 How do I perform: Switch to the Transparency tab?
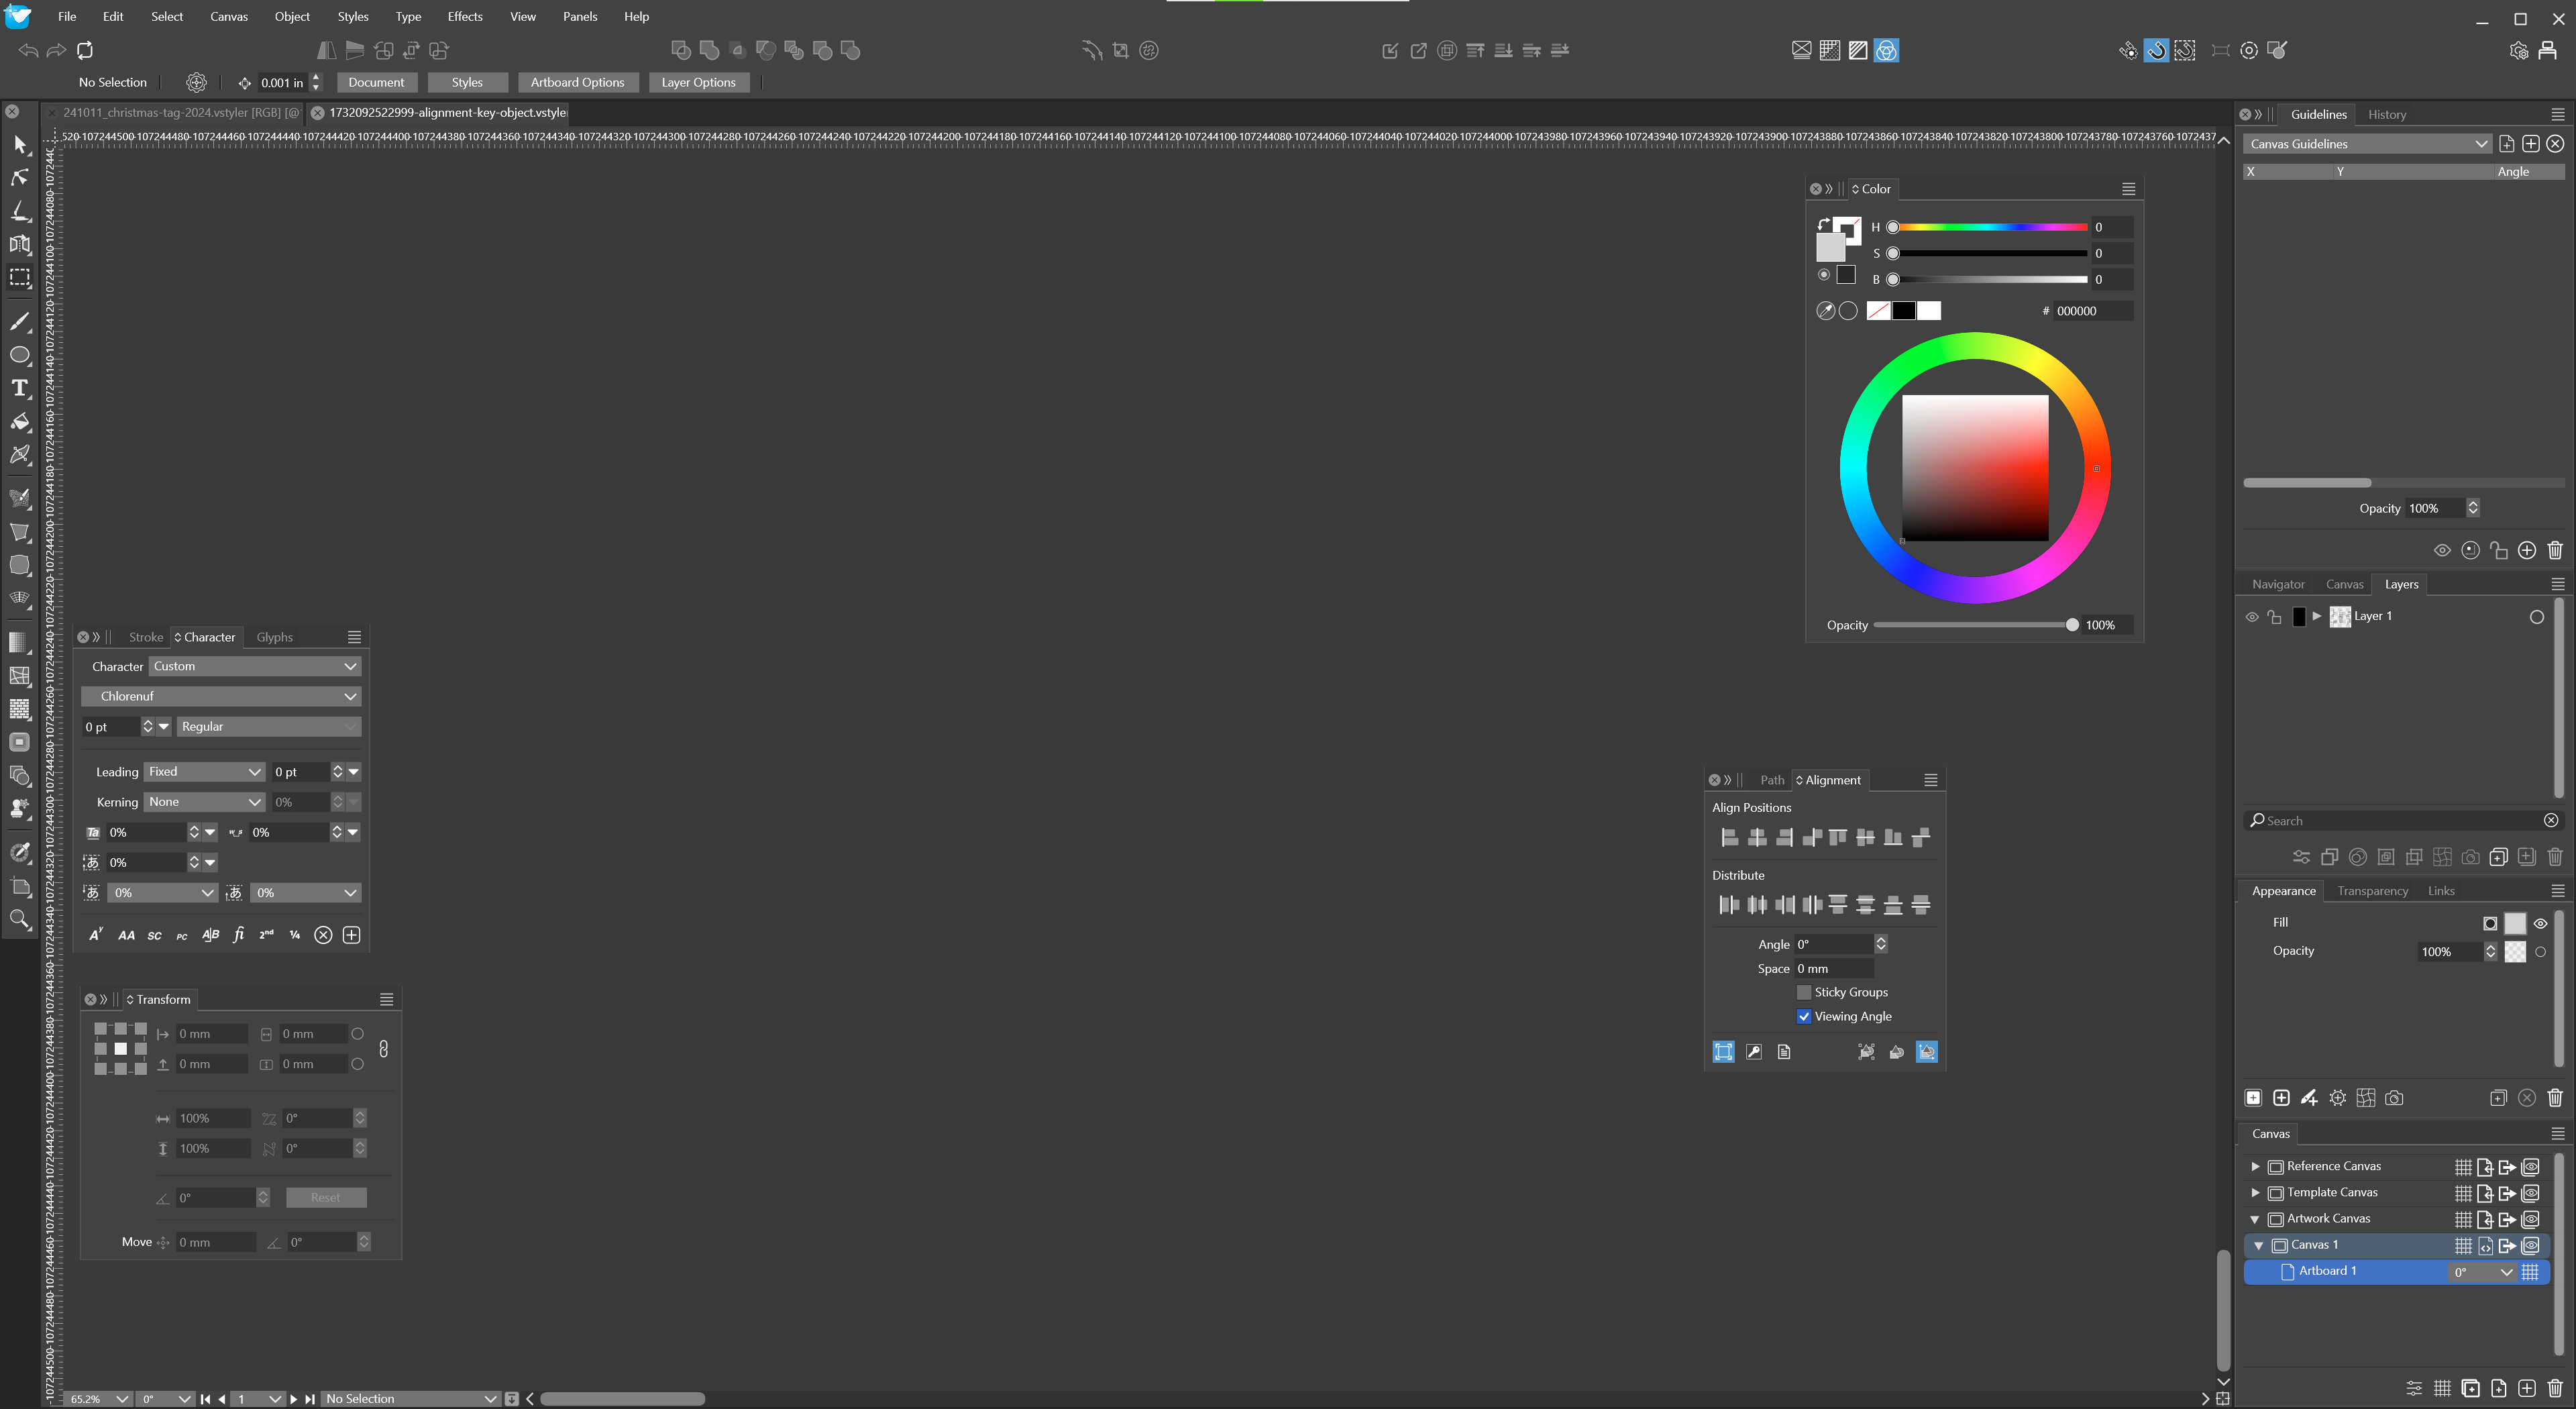tap(2372, 891)
